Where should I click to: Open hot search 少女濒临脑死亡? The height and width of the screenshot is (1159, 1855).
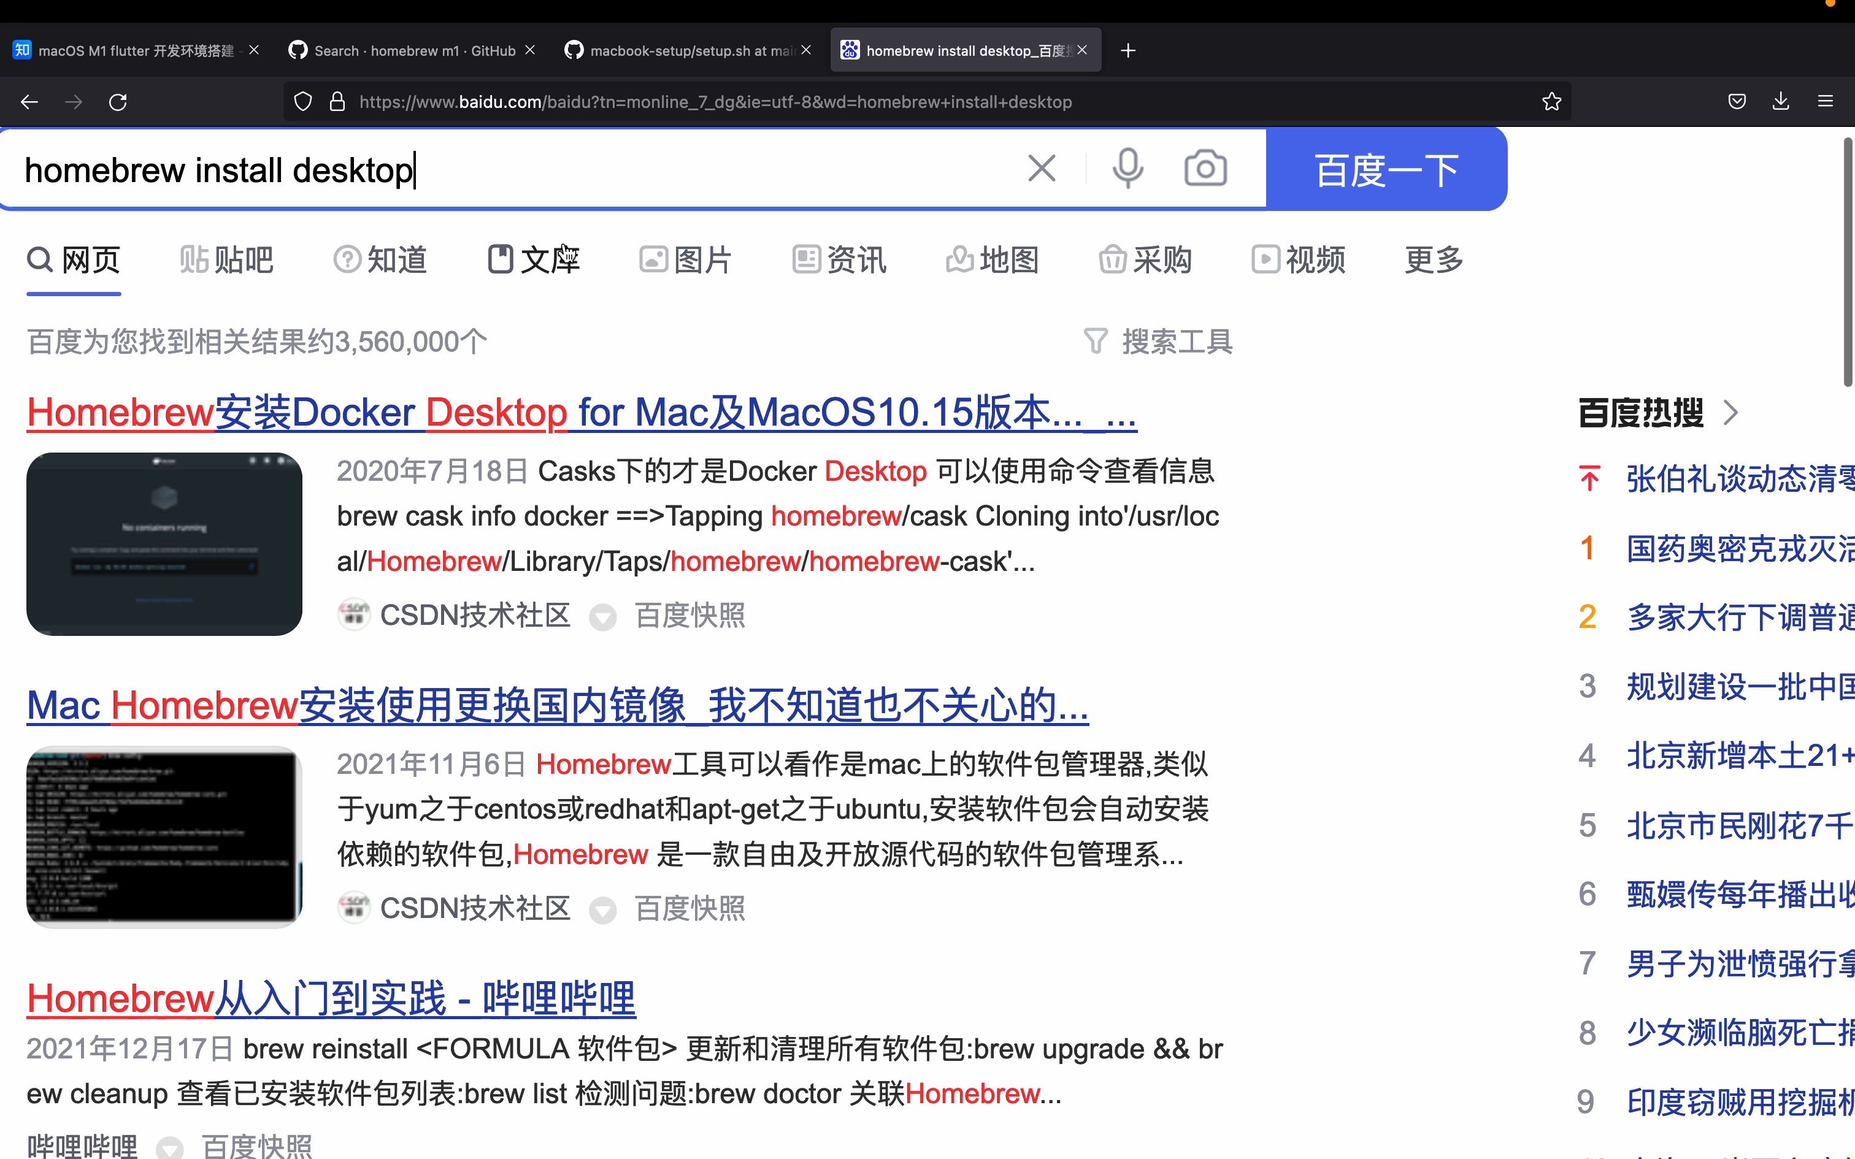pyautogui.click(x=1740, y=1033)
